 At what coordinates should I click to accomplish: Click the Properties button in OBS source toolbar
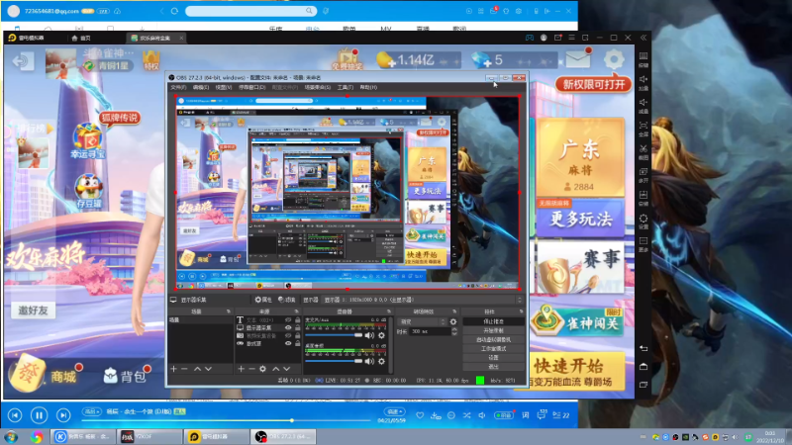tap(263, 300)
